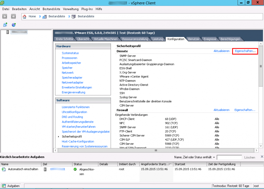Image resolution: width=264 pixels, height=189 pixels.
Task: Open VM starten/herunterfahren link
Action: [x=79, y=127]
